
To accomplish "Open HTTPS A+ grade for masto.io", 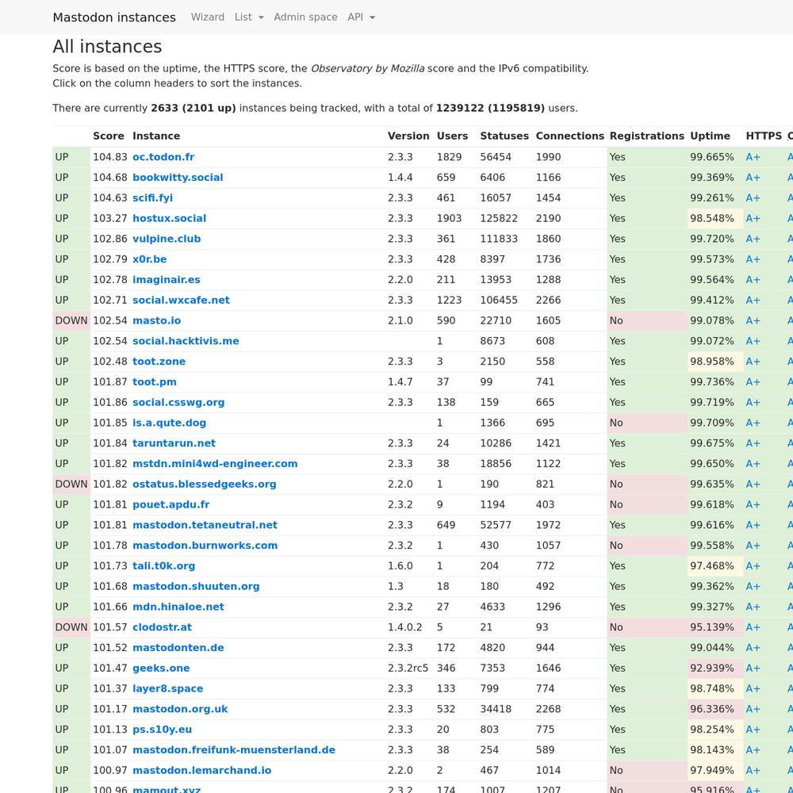I will (753, 320).
